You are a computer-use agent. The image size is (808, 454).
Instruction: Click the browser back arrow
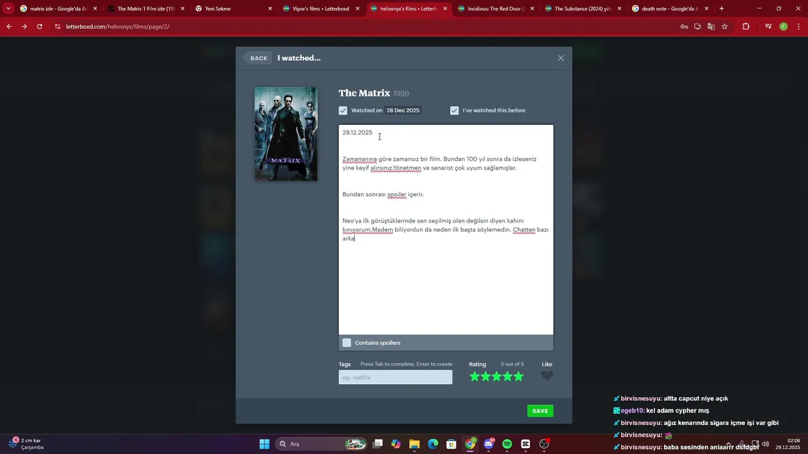coord(9,26)
